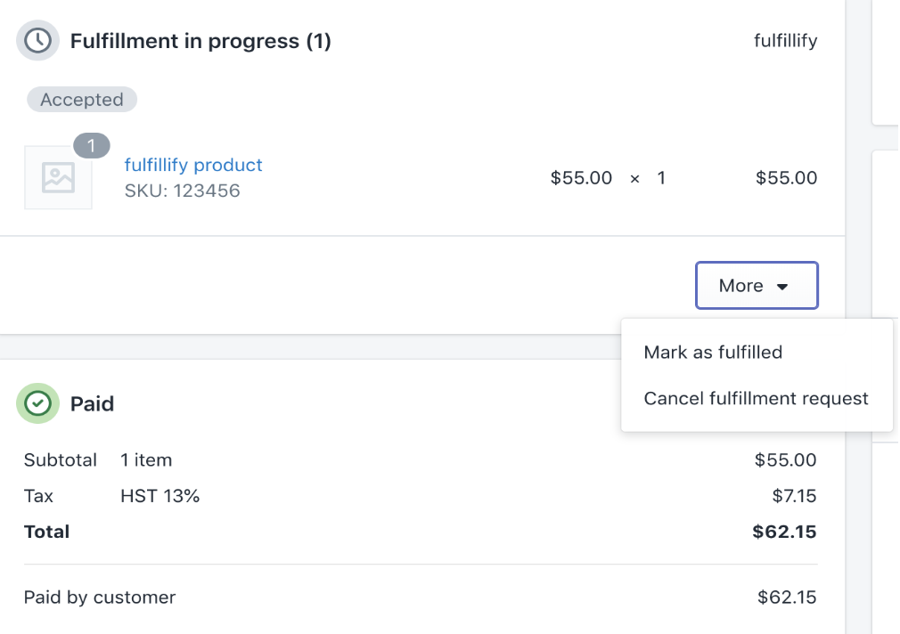Click the fulfillify app name label
The image size is (900, 634).
(785, 40)
